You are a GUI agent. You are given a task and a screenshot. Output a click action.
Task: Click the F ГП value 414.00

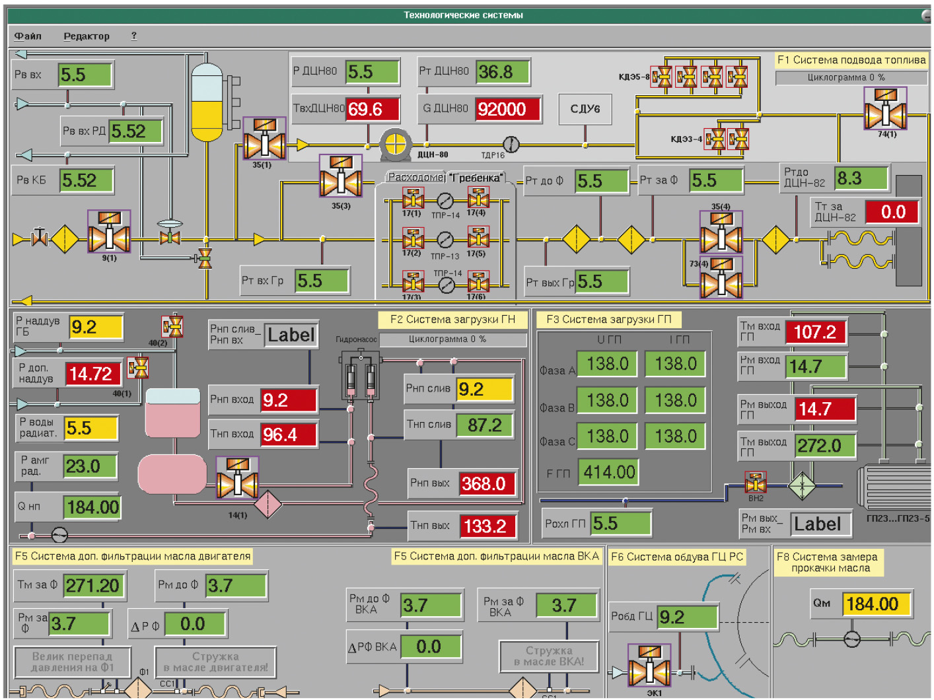click(608, 472)
